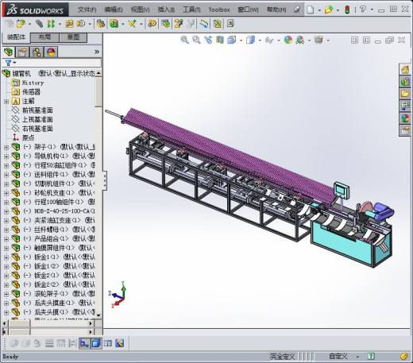Open the FeatureManager design tree tab icon
The image size is (413, 363).
(x=8, y=52)
